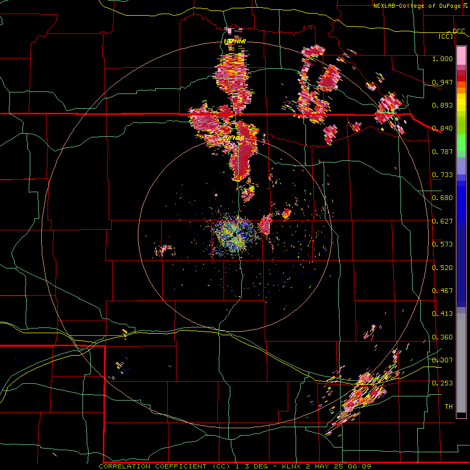This screenshot has height=470, width=470.
Task: Select the 0.520 scale value
Action: 442,268
